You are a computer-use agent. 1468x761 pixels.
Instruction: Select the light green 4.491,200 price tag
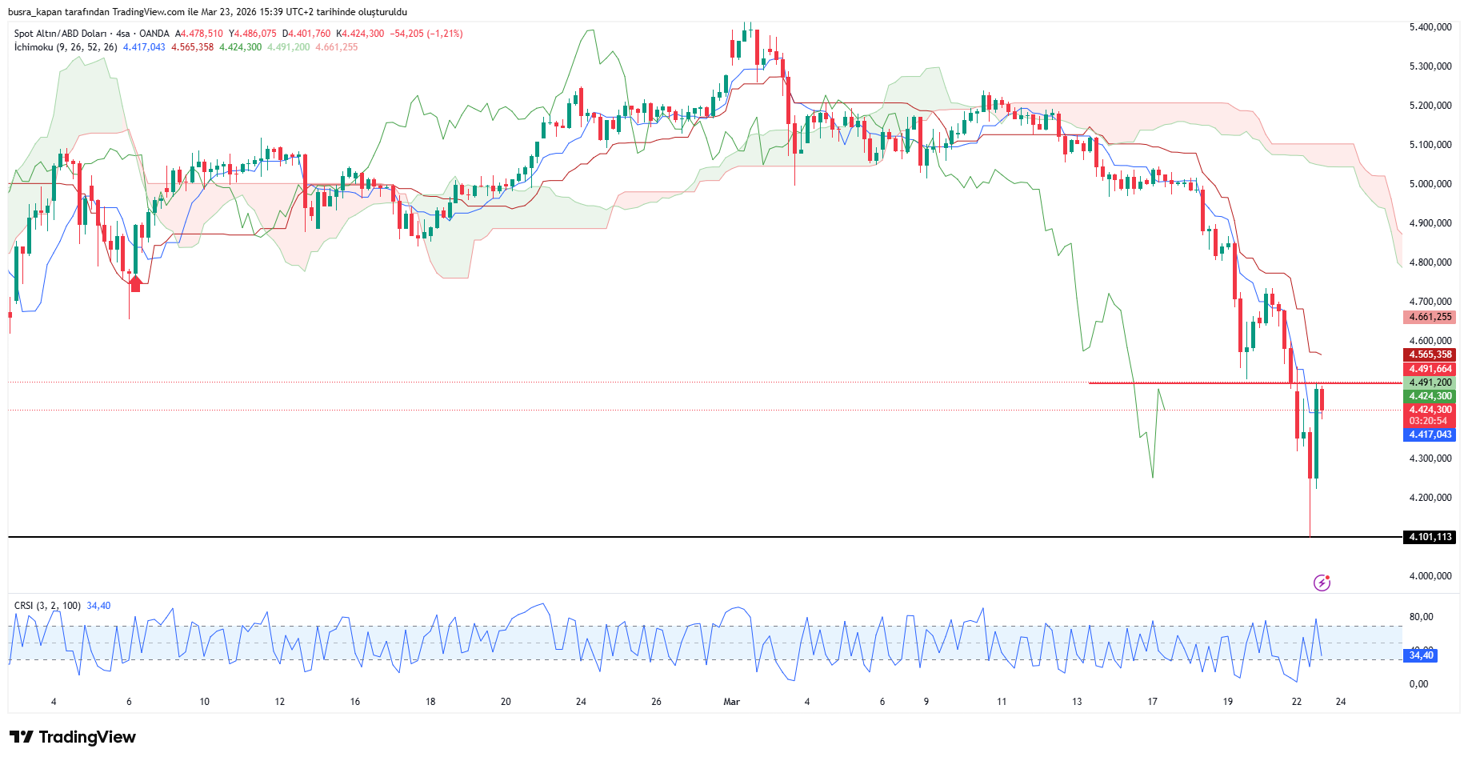pos(1430,383)
